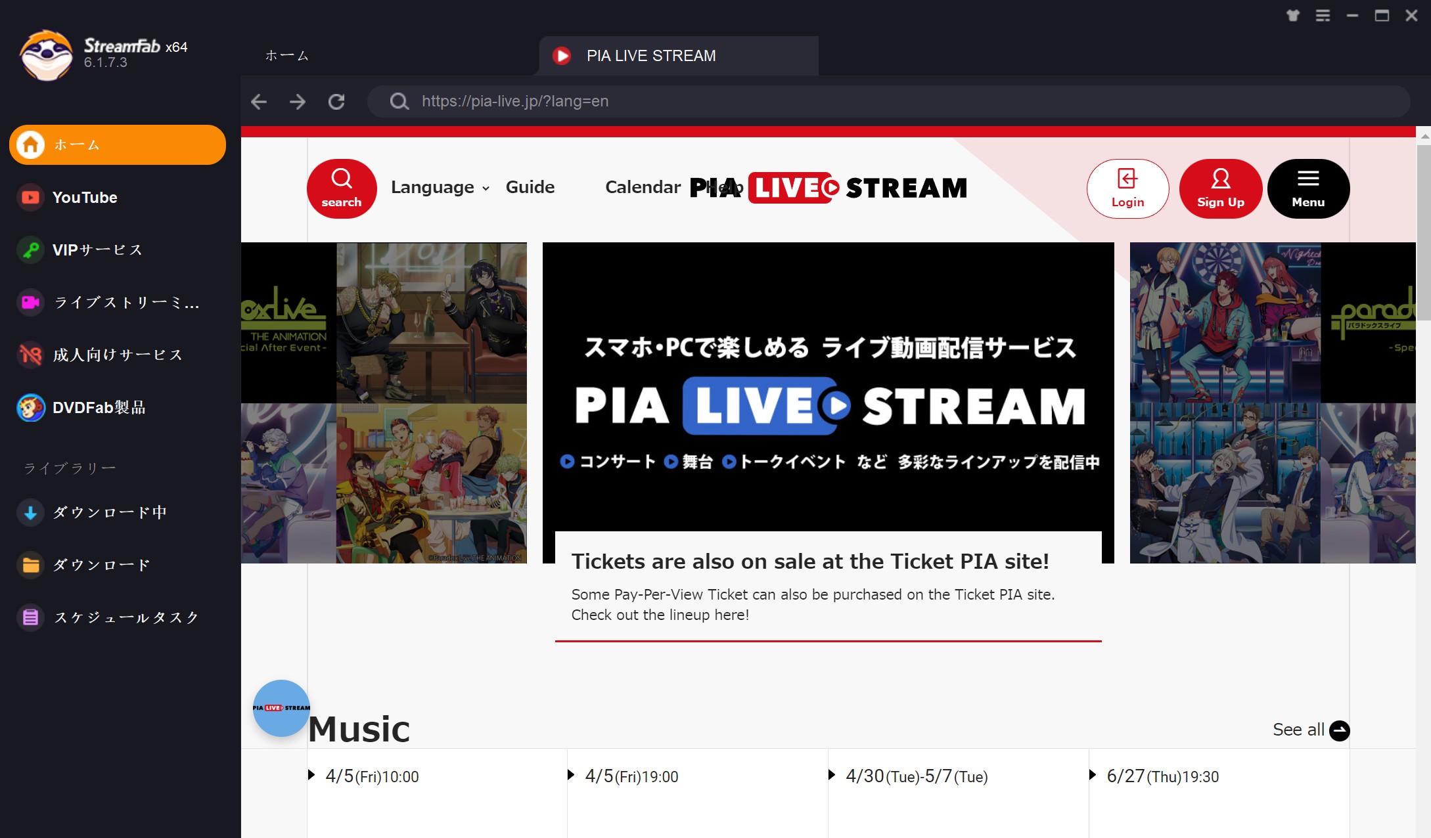Screen dimensions: 1431x838
Task: Click 'Tickets are also on sale' headline
Action: pyautogui.click(x=810, y=562)
